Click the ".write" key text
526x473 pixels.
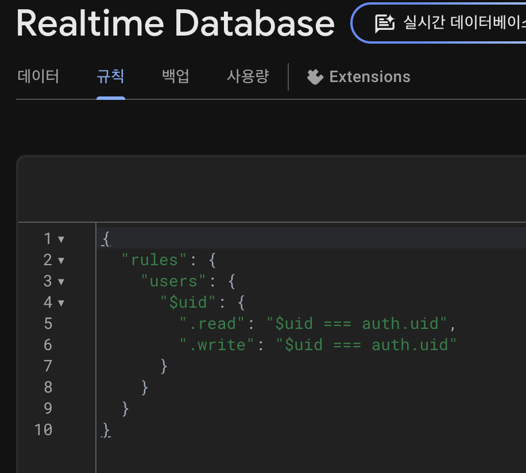point(216,345)
